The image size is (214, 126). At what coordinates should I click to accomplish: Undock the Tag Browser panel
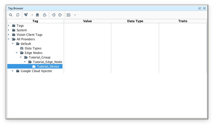(x=200, y=8)
